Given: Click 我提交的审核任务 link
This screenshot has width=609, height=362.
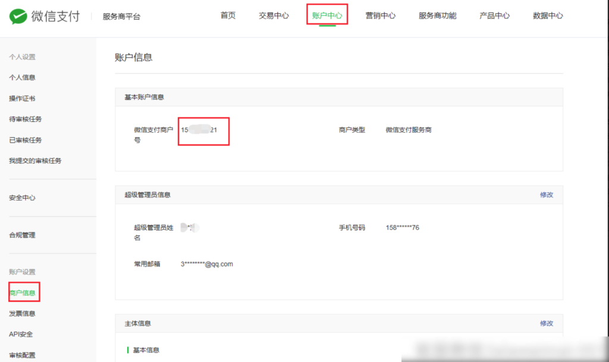Looking at the screenshot, I should pos(33,160).
